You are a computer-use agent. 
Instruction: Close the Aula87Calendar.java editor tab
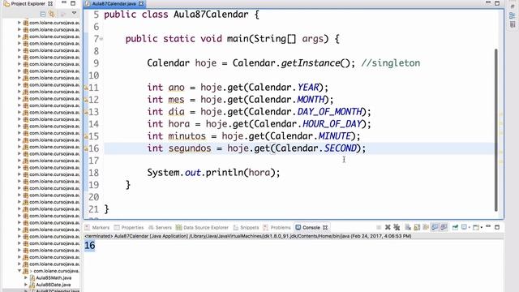tap(141, 3)
